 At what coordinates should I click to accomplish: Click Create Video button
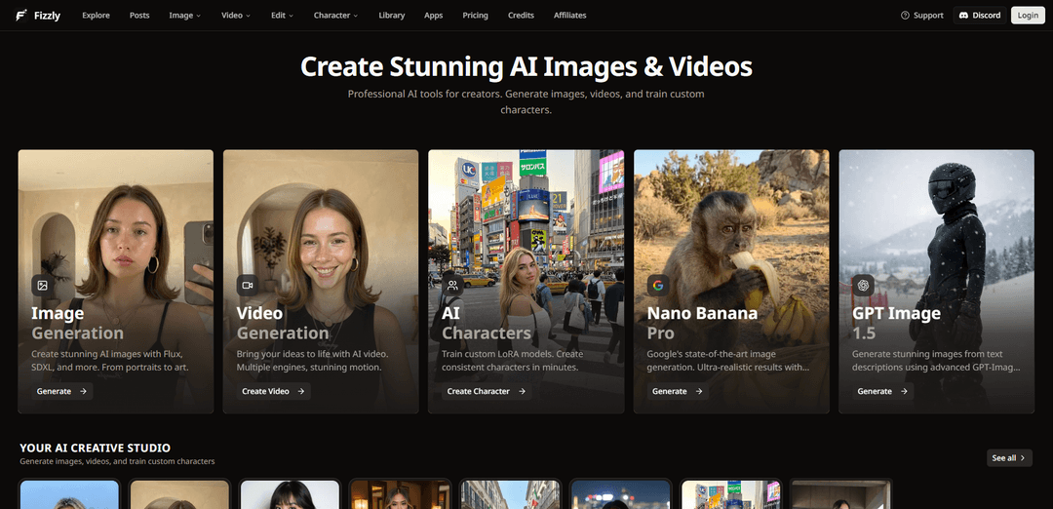273,391
